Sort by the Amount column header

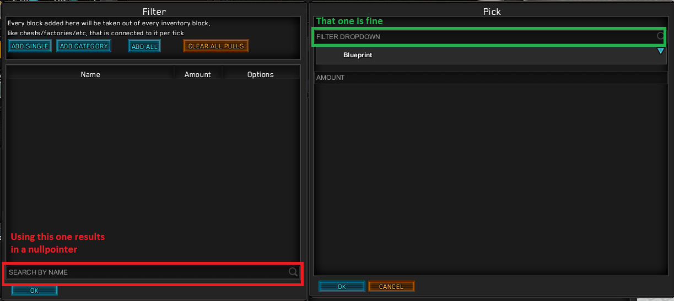[x=198, y=74]
